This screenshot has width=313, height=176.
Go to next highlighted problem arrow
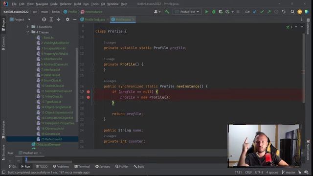[302, 27]
